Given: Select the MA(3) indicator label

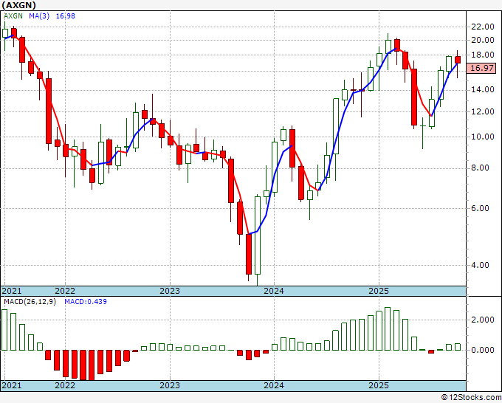Looking at the screenshot, I should click(39, 16).
